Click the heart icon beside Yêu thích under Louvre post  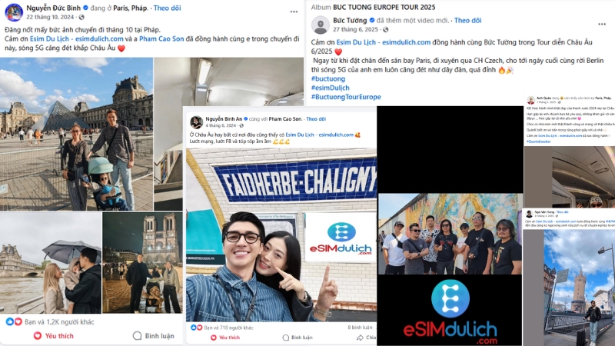coord(38,336)
